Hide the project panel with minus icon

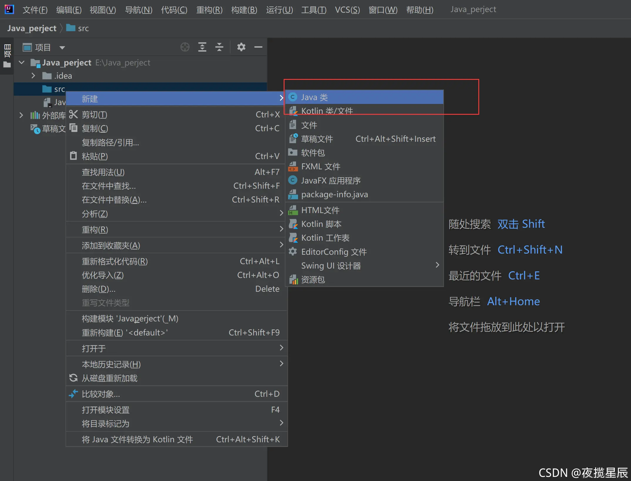[258, 47]
